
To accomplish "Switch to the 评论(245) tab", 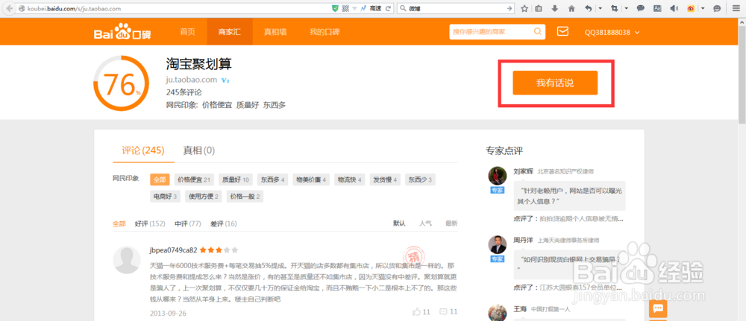I will (x=143, y=150).
